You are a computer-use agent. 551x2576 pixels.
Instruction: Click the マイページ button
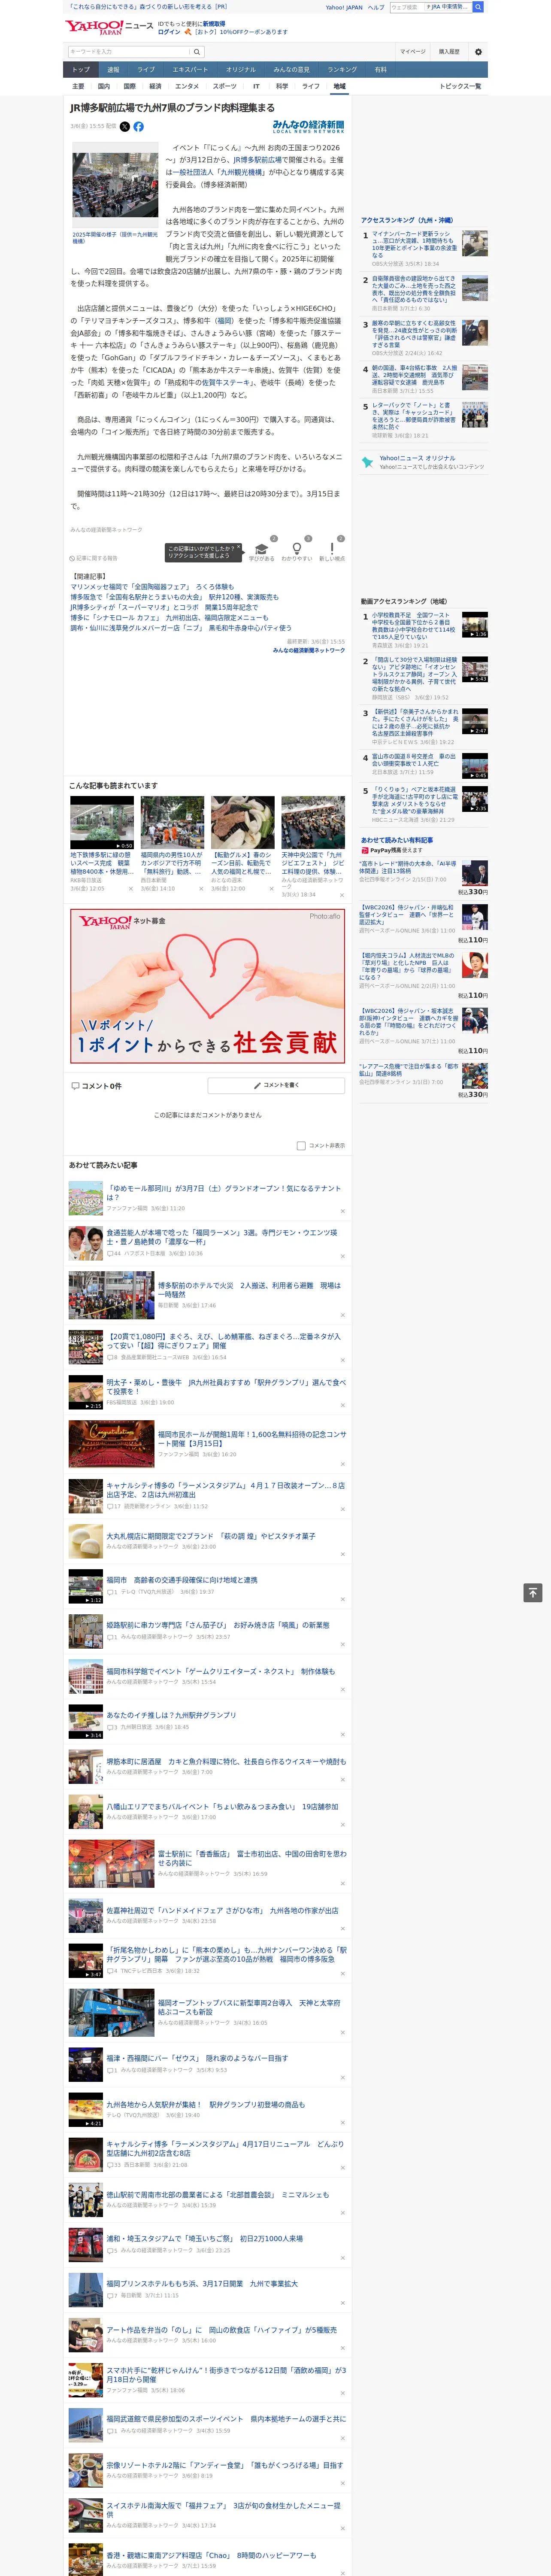[x=413, y=52]
